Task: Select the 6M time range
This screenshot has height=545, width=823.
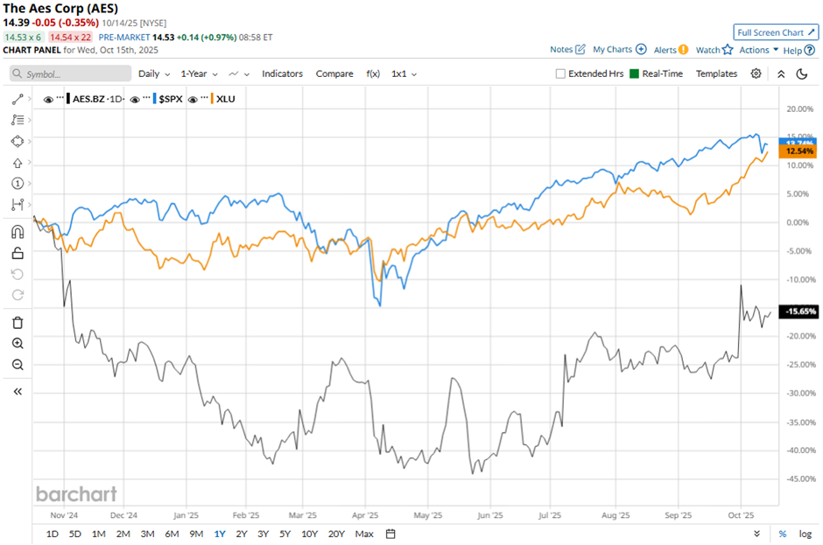Action: [172, 534]
